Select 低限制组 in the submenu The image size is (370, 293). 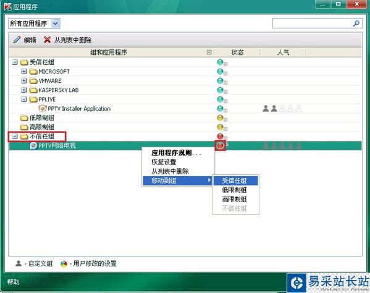pyautogui.click(x=235, y=190)
